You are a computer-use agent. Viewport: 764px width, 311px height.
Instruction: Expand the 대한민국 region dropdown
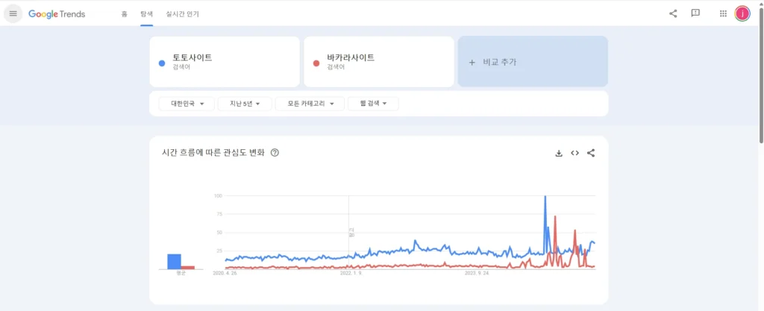click(187, 104)
